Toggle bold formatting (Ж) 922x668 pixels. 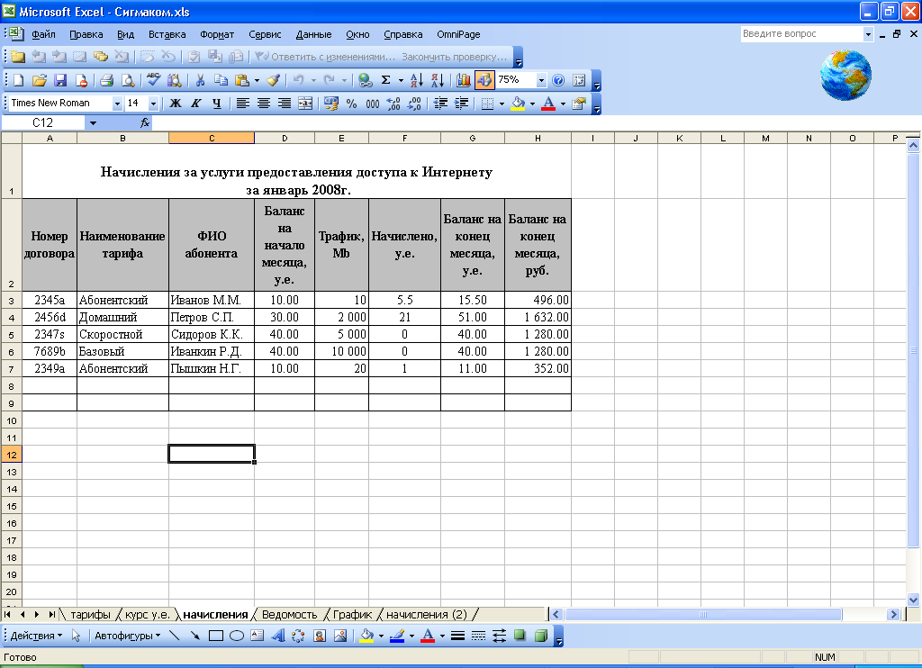coord(176,104)
